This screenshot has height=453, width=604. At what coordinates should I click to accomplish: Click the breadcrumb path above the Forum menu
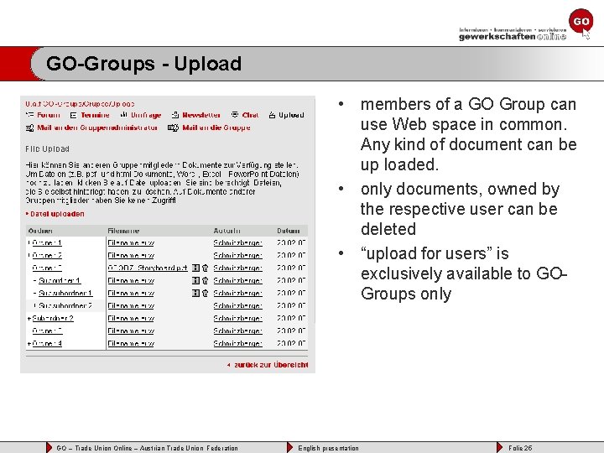click(80, 104)
